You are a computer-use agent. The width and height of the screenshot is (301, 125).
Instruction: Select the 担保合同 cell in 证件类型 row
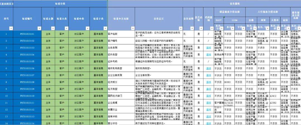(219, 55)
